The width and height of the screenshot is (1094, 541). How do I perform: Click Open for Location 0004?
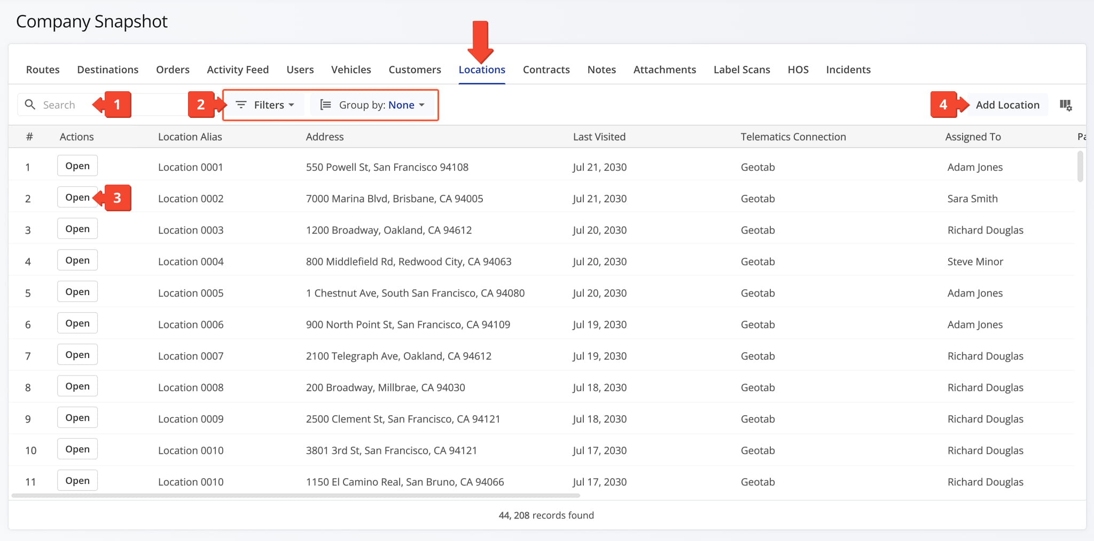point(77,260)
